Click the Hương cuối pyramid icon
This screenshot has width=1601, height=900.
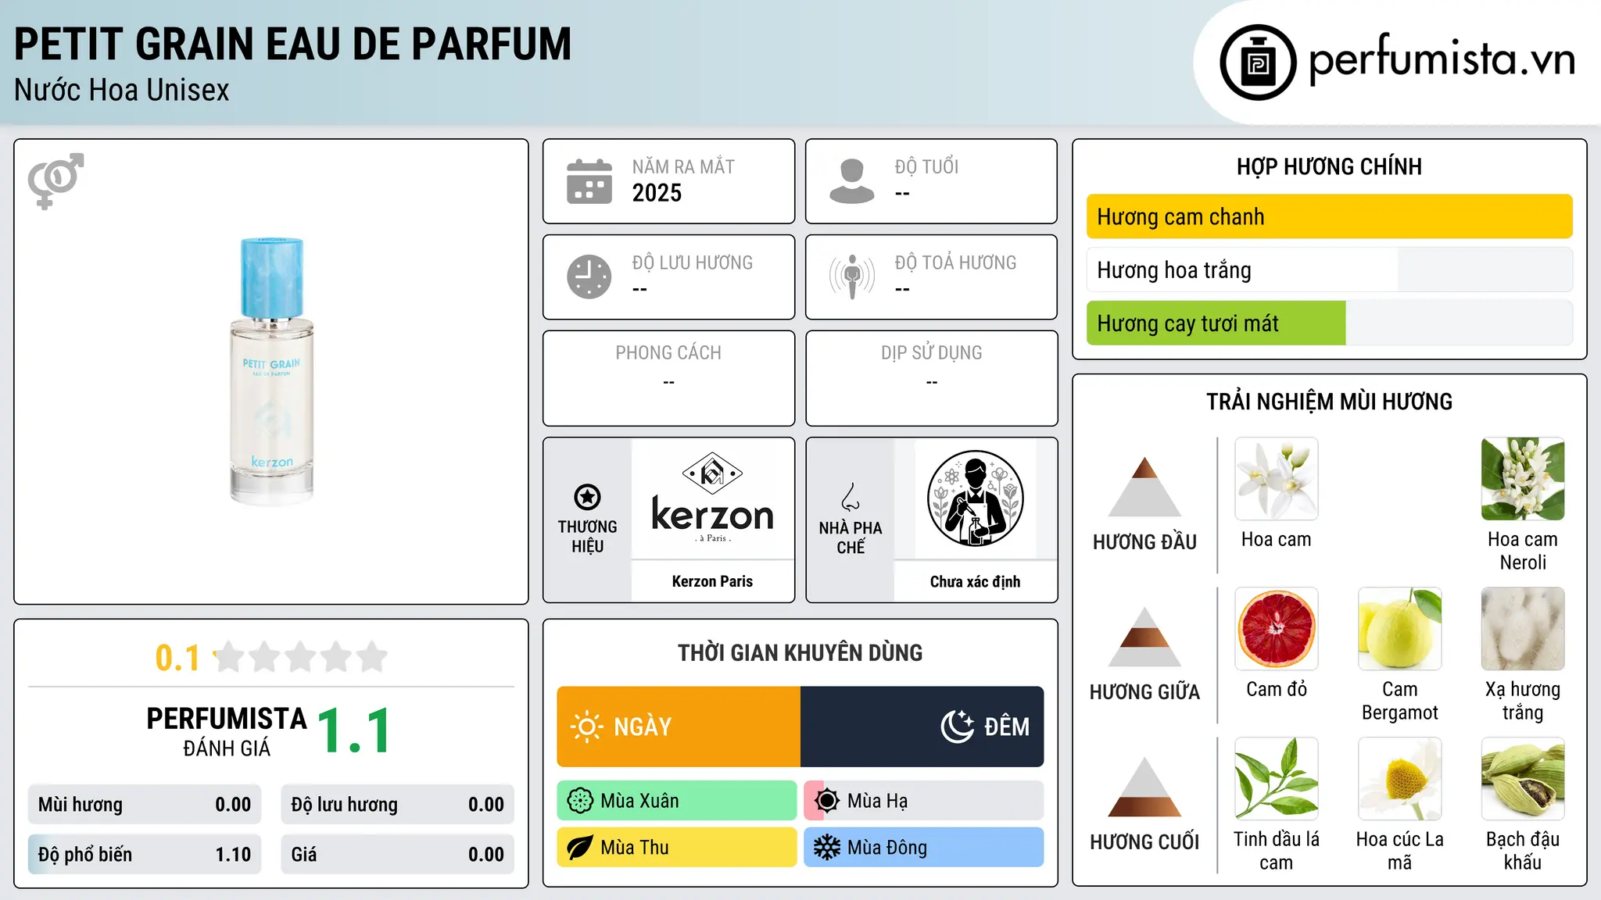tap(1144, 787)
